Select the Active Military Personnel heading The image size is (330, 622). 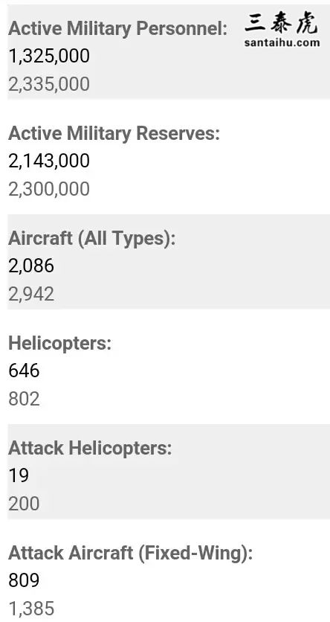(x=117, y=28)
